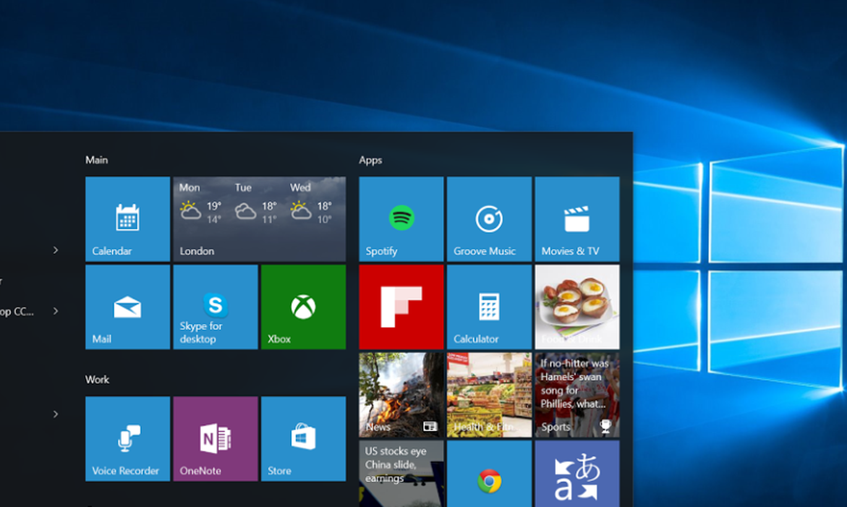Expand the chevron left of Voice Recorder
This screenshot has height=507, width=847.
tap(56, 414)
